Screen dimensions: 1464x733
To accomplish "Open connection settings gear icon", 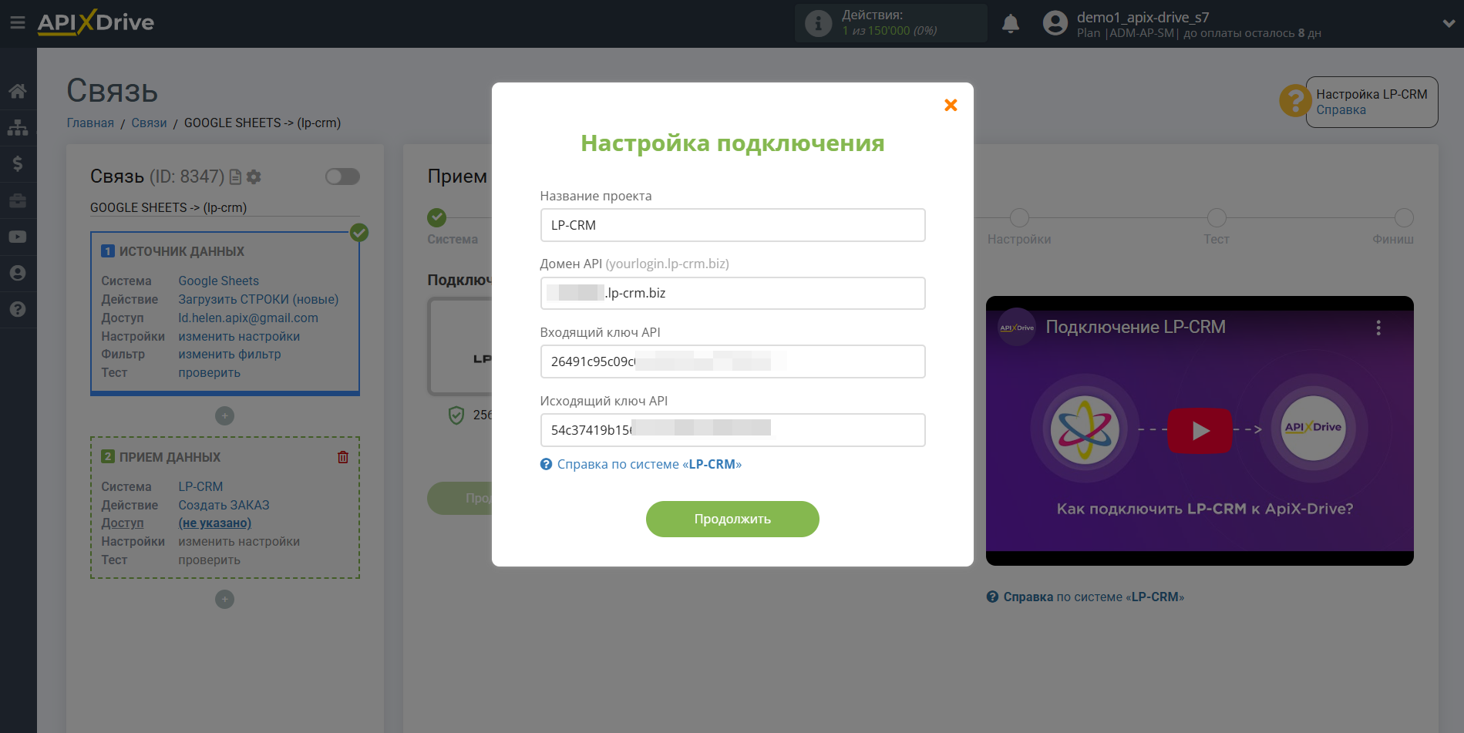I will [x=254, y=177].
